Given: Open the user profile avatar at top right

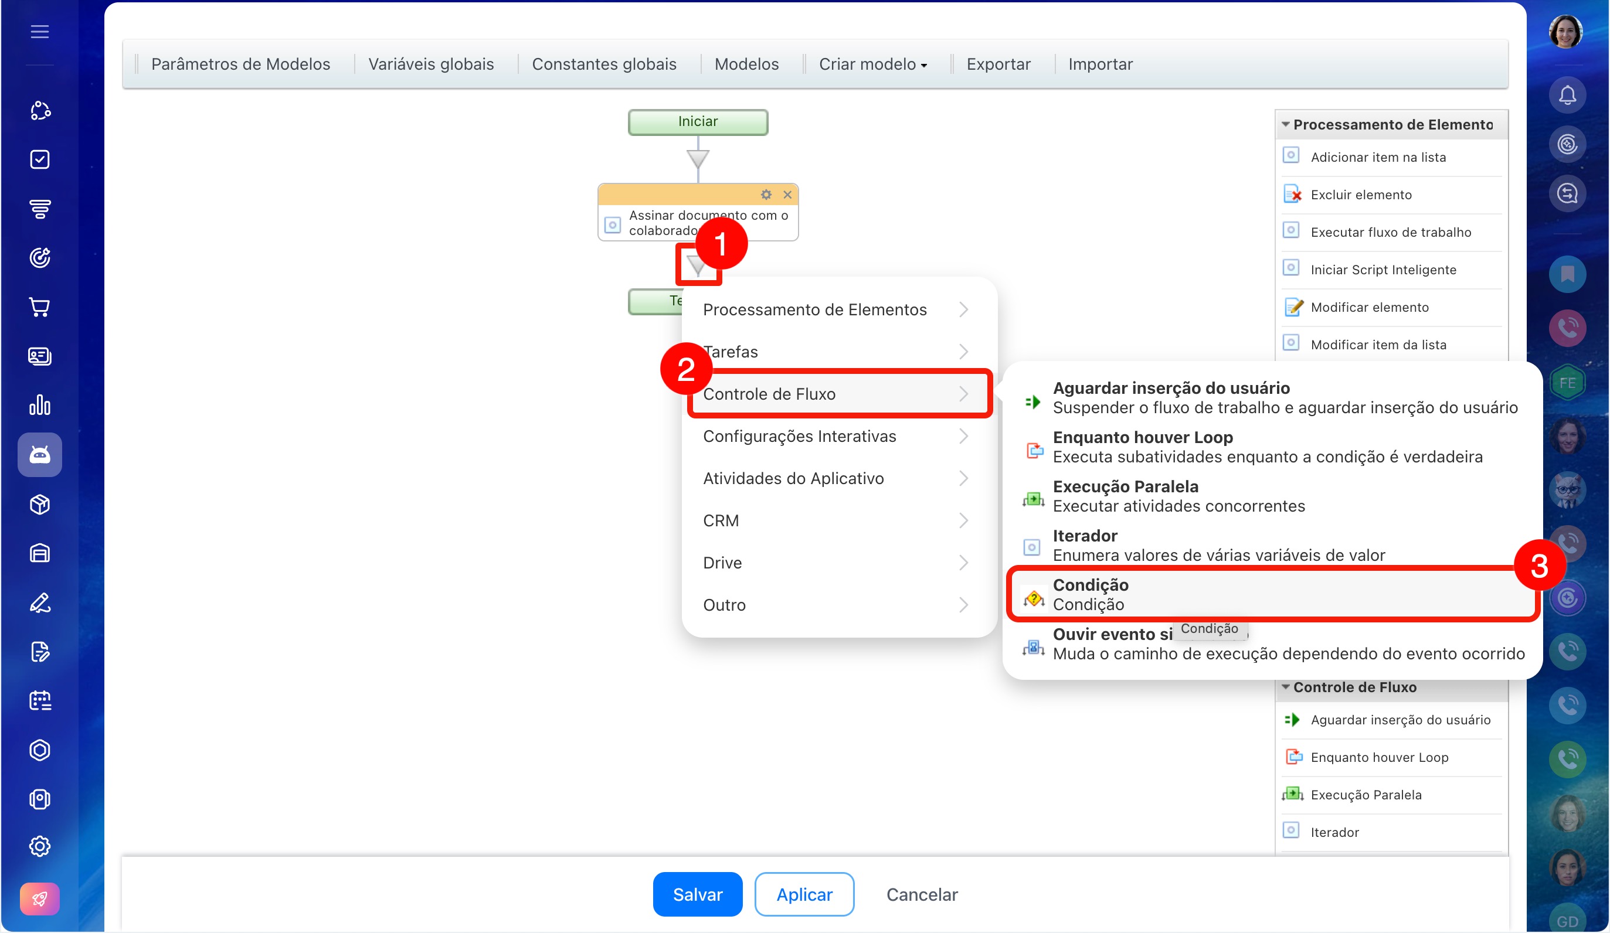Looking at the screenshot, I should (1565, 31).
